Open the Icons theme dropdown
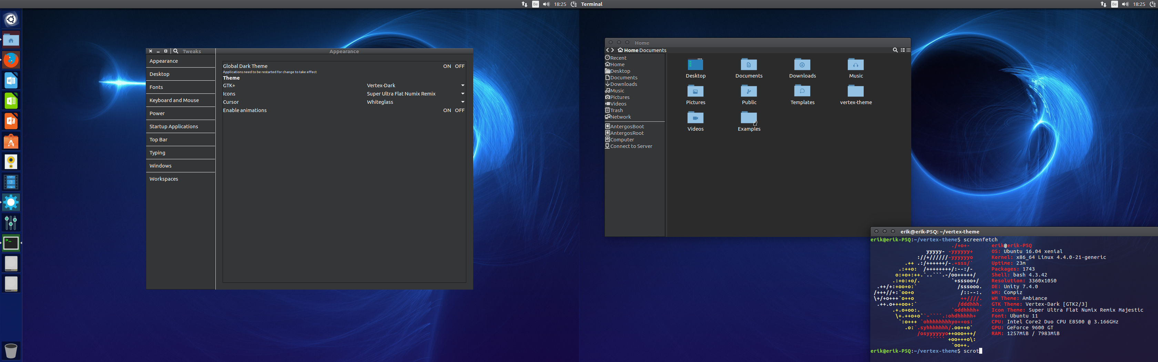The height and width of the screenshot is (362, 1158). 415,93
